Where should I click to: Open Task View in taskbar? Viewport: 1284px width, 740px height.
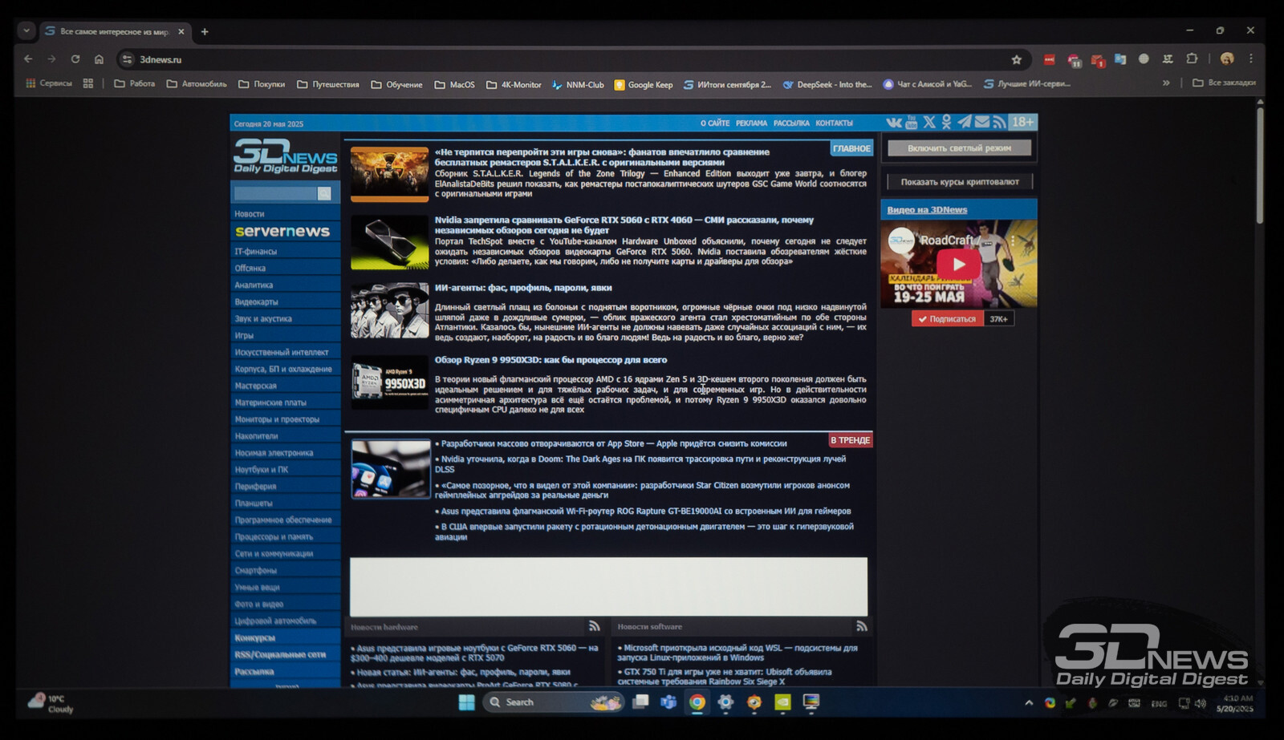640,702
